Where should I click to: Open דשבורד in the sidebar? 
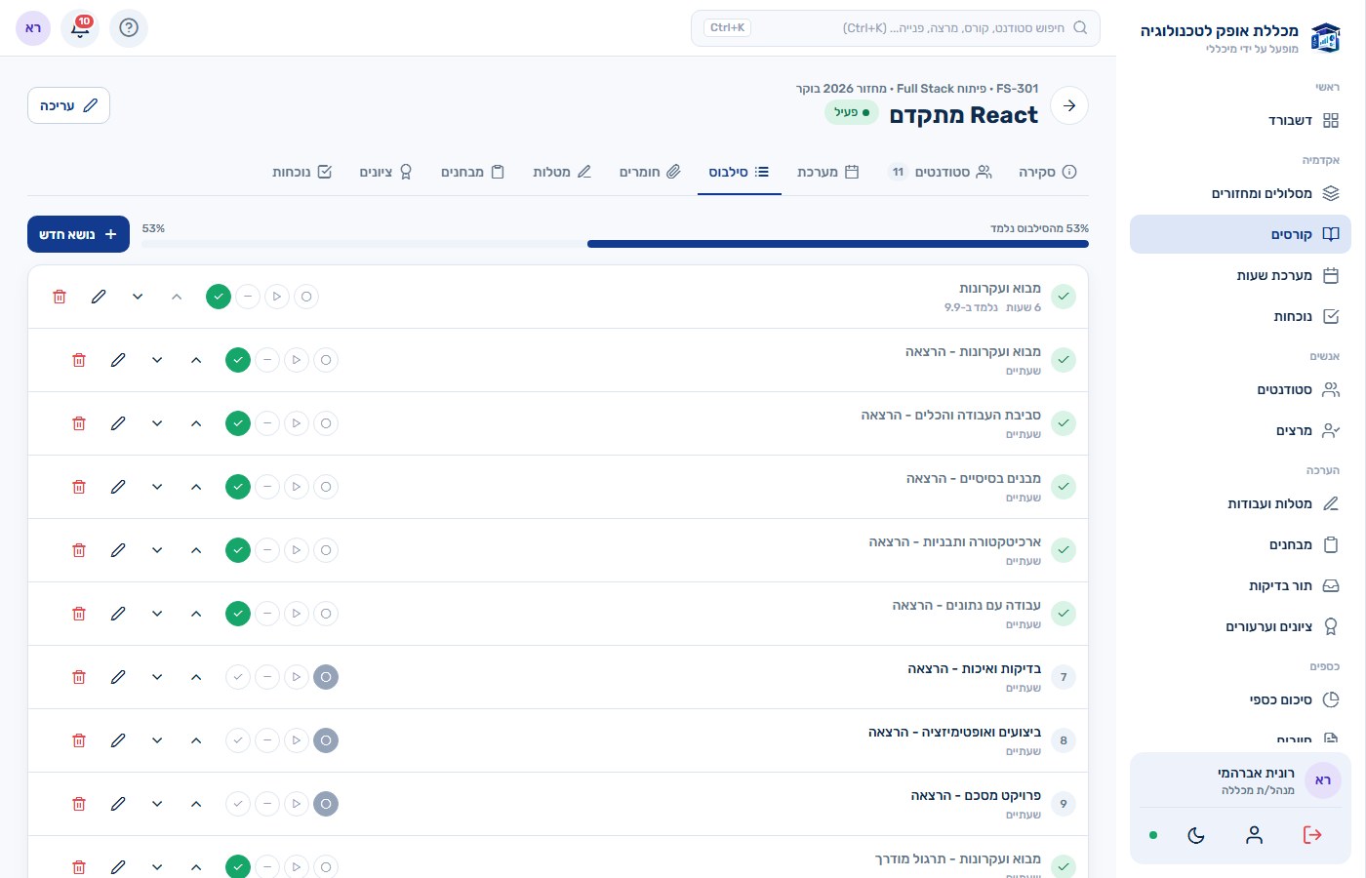(1240, 120)
